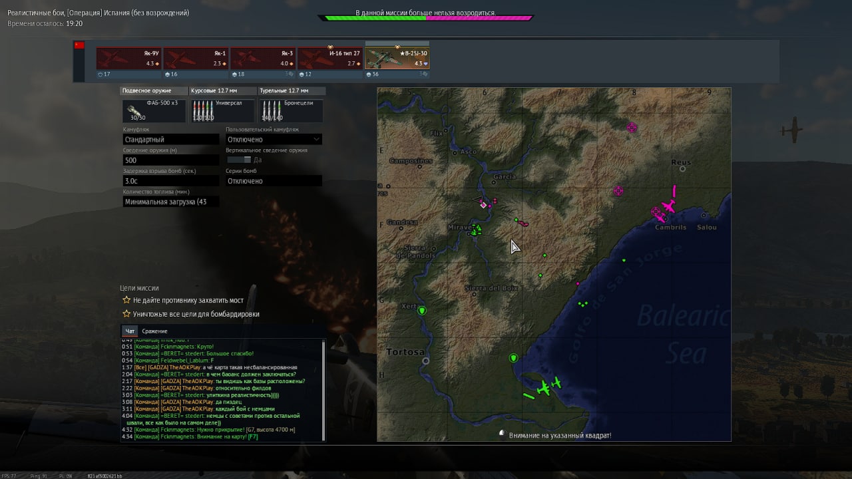Image resolution: width=852 pixels, height=479 pixels.
Task: Expand the Пользовательский камуфляж dropdown arrow
Action: 316,140
